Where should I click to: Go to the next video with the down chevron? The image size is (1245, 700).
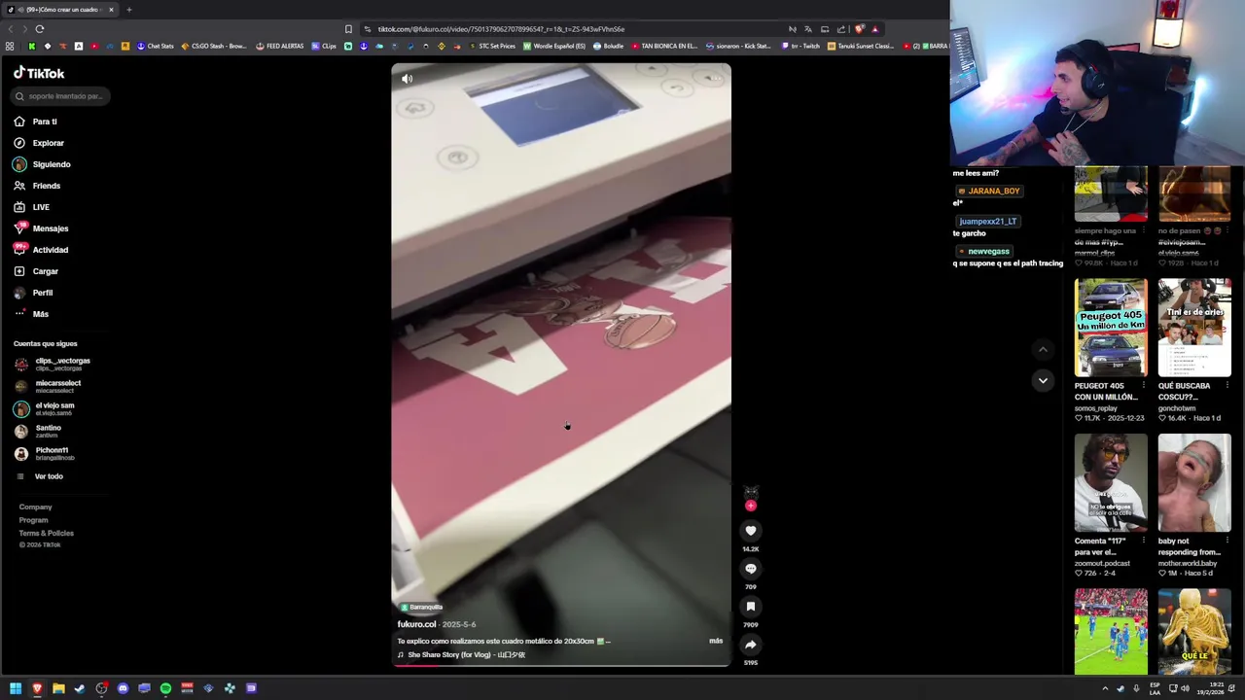[x=1043, y=380]
